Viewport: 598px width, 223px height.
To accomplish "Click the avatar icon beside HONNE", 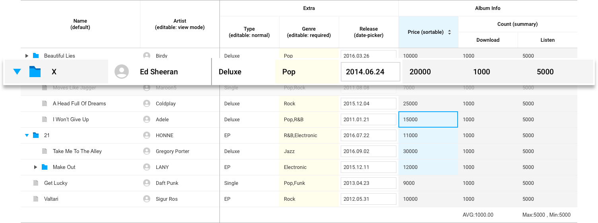I will coord(147,135).
